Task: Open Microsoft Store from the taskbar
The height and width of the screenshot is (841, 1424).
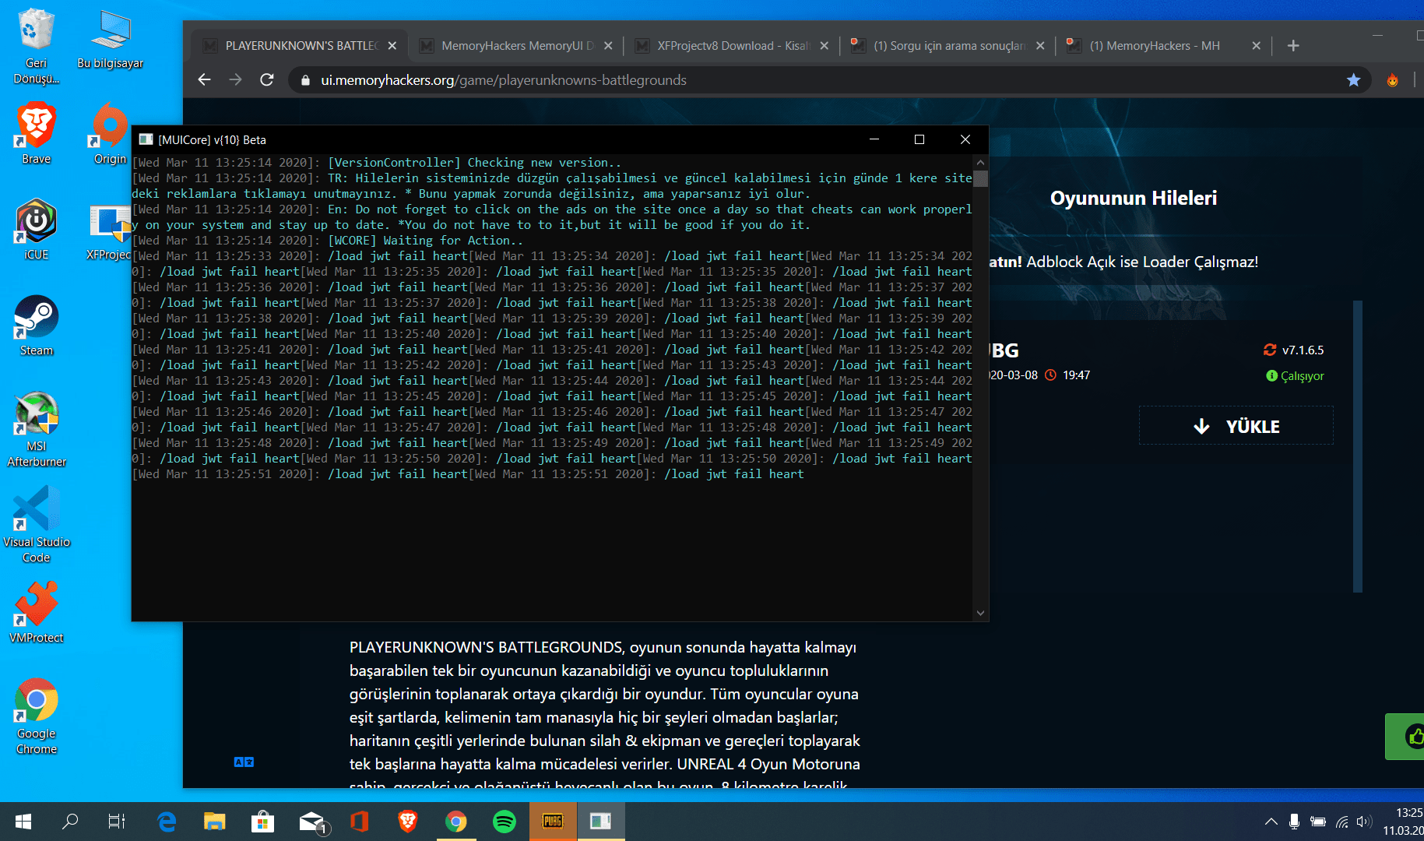Action: (263, 822)
